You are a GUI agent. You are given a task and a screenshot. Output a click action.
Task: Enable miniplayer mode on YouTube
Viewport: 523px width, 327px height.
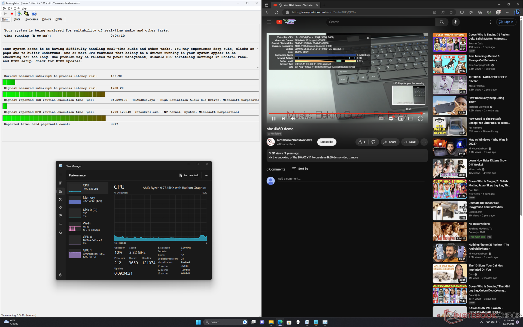coord(401,119)
